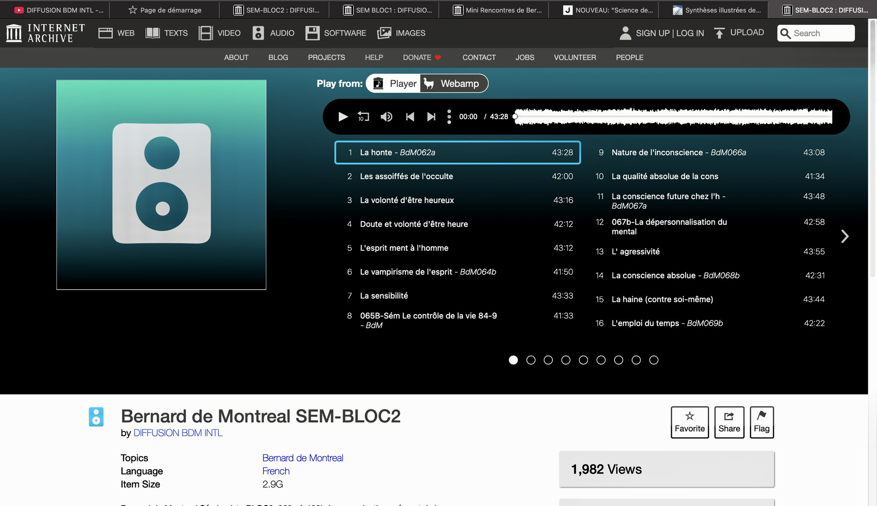This screenshot has height=506, width=877.
Task: Switch playback to Webamp
Action: coord(453,84)
